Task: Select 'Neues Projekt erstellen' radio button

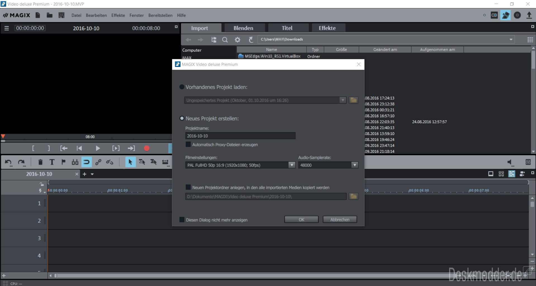Action: tap(182, 118)
